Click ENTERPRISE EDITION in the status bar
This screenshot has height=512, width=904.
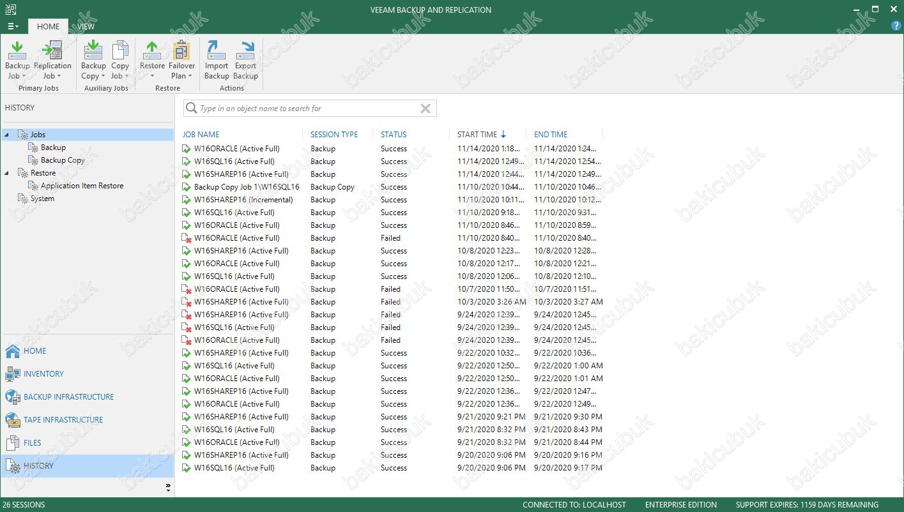coord(681,505)
